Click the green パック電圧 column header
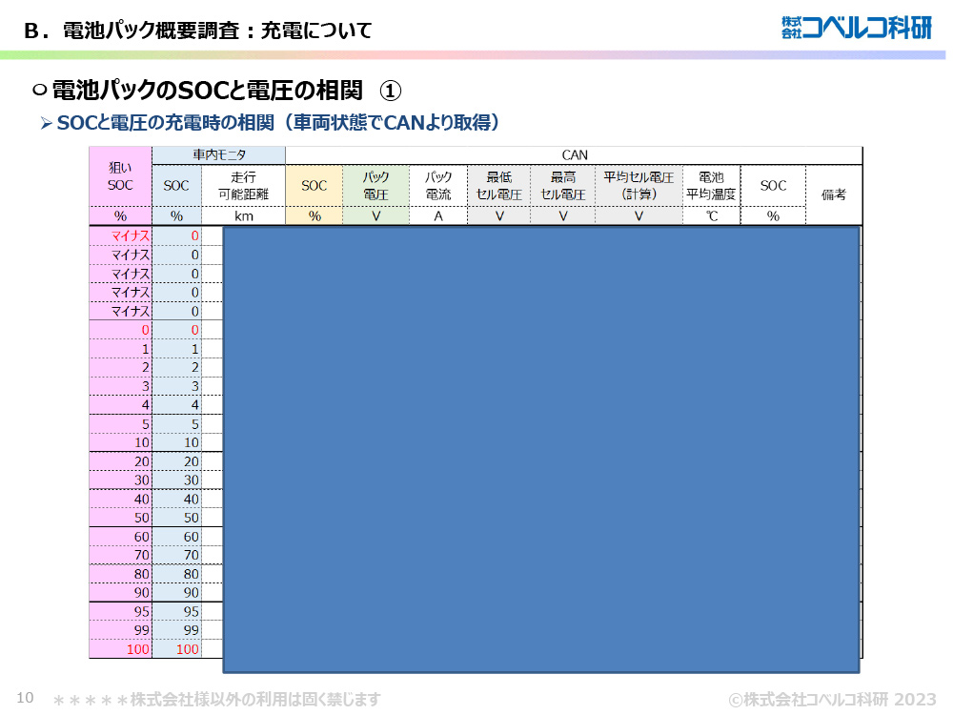 375,186
